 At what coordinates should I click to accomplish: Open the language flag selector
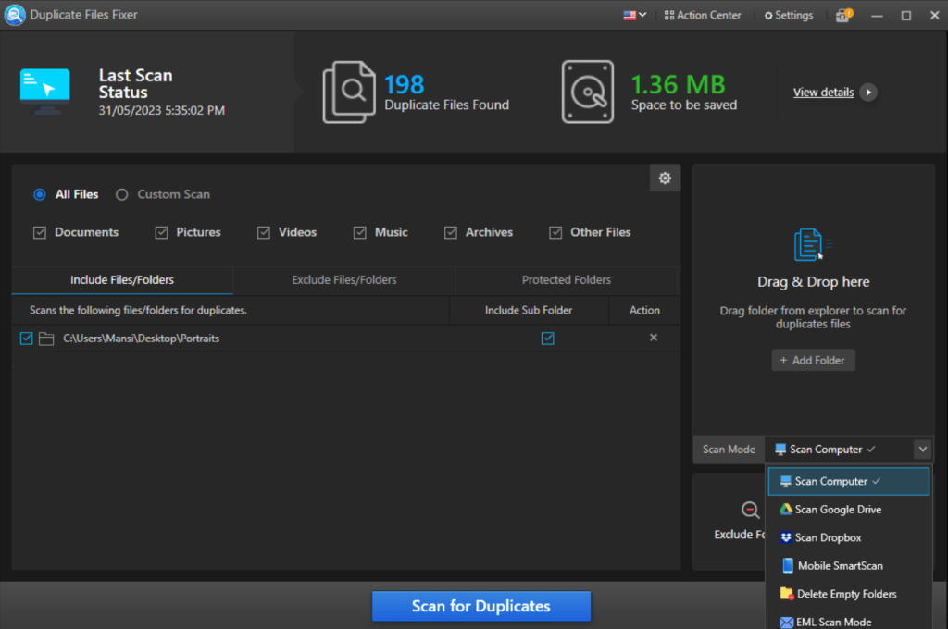pyautogui.click(x=635, y=15)
